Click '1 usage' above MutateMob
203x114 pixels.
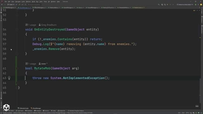point(32,64)
